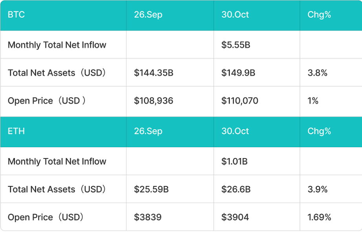Click the $25.59B net assets value

pos(151,189)
